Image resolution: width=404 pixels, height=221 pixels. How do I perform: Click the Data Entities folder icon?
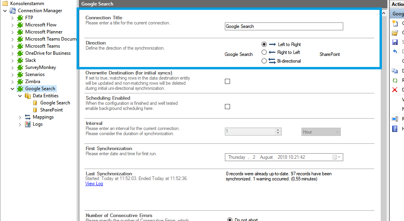pyautogui.click(x=28, y=96)
